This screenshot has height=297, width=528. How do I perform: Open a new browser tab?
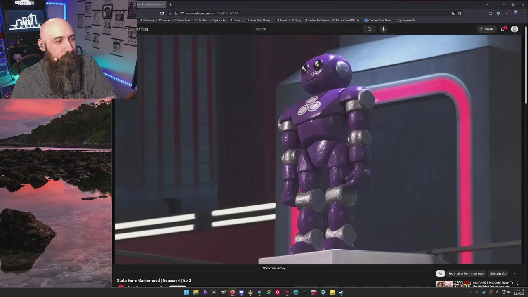170,5
